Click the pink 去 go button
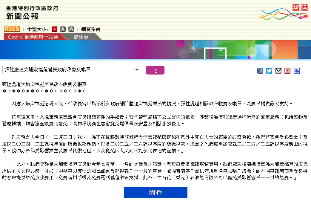 (155, 70)
